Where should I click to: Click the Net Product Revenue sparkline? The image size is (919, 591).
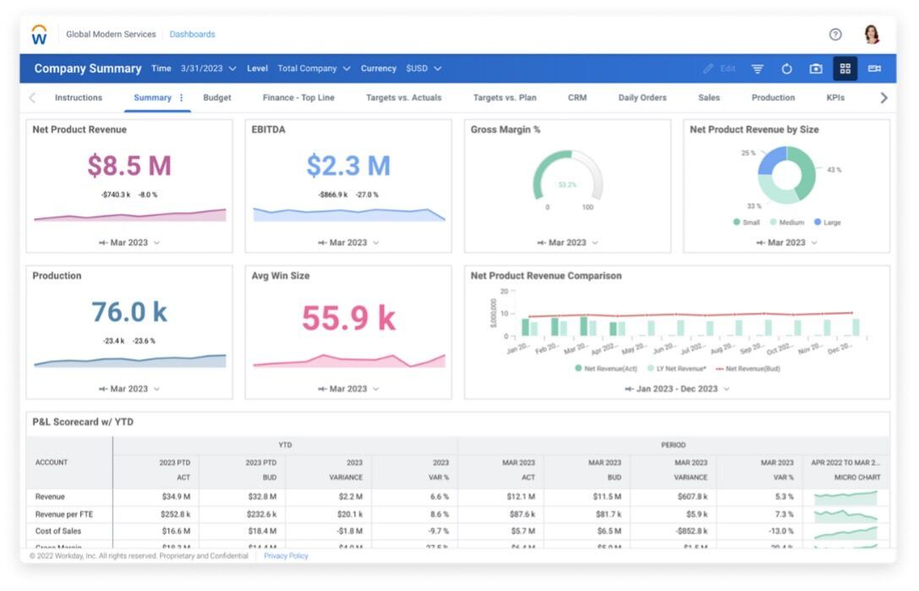coord(129,215)
